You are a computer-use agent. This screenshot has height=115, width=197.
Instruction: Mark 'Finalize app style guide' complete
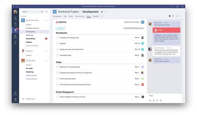58,79
